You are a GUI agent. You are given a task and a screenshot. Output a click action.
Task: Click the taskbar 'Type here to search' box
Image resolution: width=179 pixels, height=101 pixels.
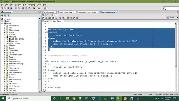pyautogui.click(x=29, y=98)
